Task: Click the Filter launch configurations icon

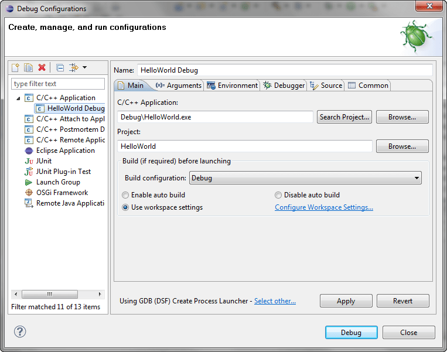Action: pos(74,67)
